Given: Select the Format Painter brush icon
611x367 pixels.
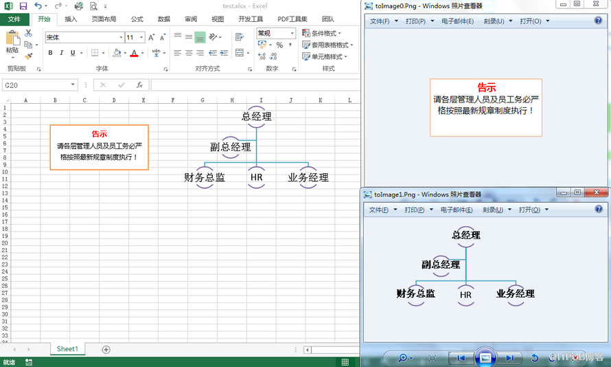Looking at the screenshot, I should (x=28, y=56).
